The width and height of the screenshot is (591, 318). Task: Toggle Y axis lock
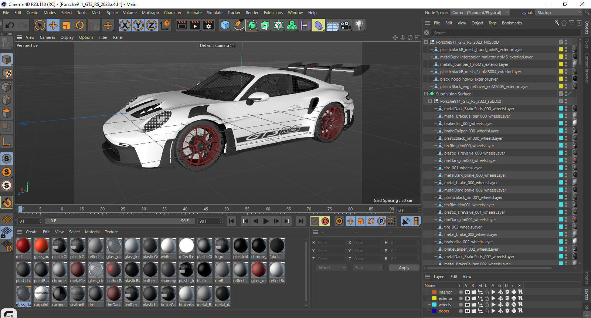point(138,25)
